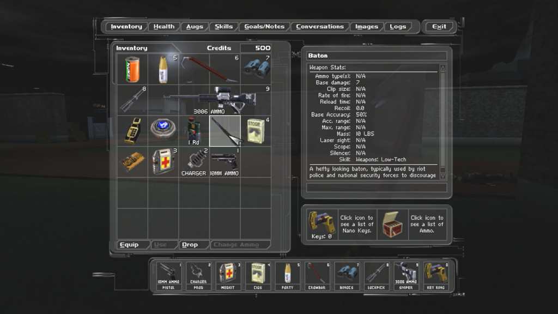Select the forty bottle in inventory grid
Viewport: 558px width, 314px height.
163,69
